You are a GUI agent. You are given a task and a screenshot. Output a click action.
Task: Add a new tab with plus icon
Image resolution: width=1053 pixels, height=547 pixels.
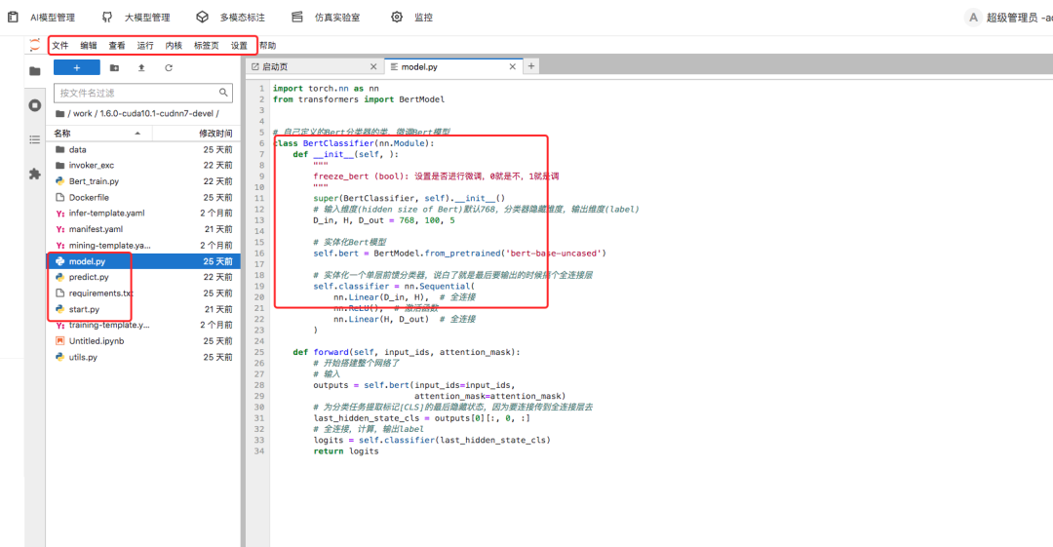point(531,66)
